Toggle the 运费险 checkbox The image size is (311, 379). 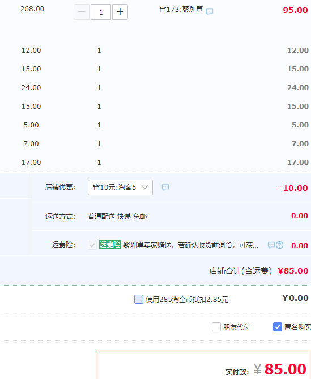coord(92,245)
